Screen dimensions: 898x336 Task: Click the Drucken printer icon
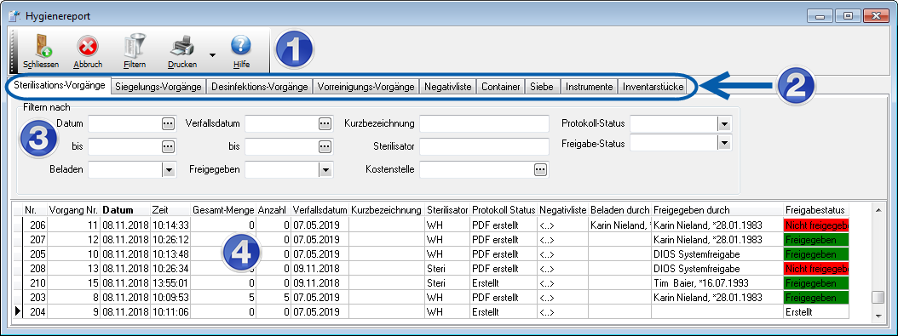click(183, 46)
